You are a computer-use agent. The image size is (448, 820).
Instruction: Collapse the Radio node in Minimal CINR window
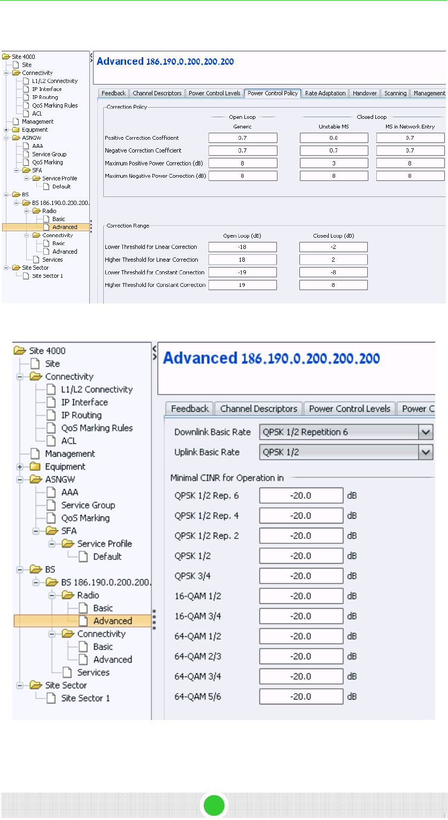coord(52,595)
